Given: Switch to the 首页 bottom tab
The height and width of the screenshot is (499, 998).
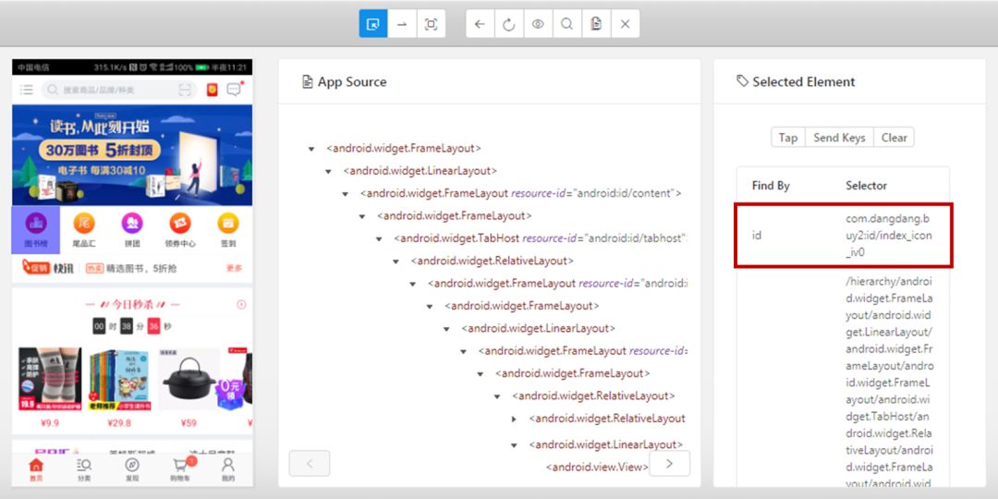Looking at the screenshot, I should click(x=36, y=469).
